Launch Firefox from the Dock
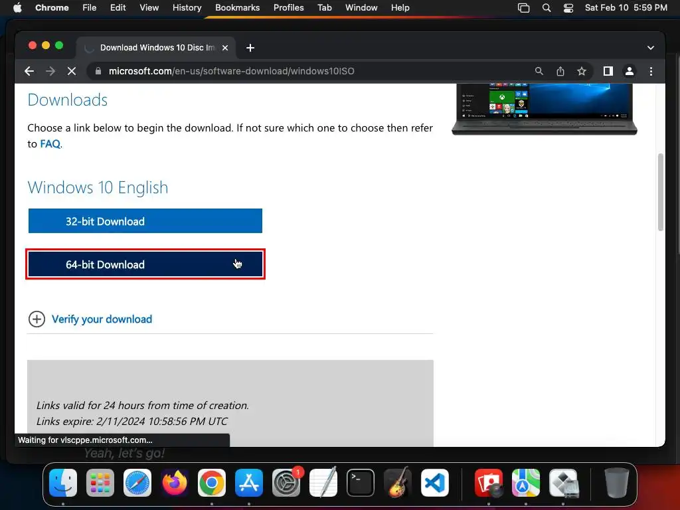Image resolution: width=680 pixels, height=510 pixels. click(x=175, y=483)
